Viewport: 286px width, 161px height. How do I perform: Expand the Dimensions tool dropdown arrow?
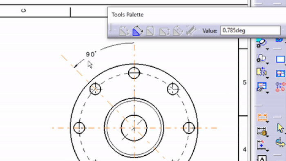pos(267,122)
